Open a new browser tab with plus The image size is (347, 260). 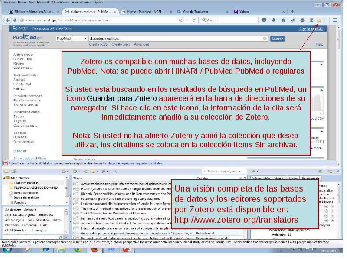tap(292, 12)
